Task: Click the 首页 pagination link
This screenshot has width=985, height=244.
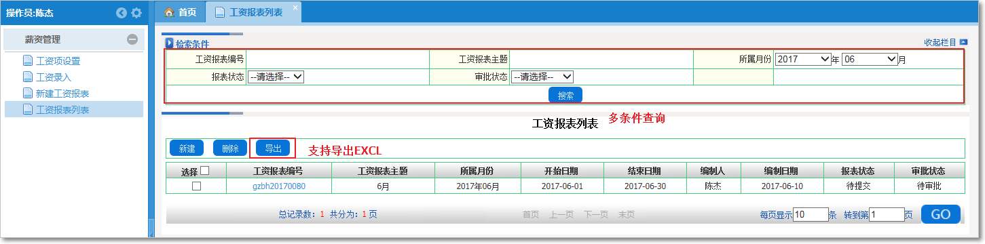Action: point(531,214)
